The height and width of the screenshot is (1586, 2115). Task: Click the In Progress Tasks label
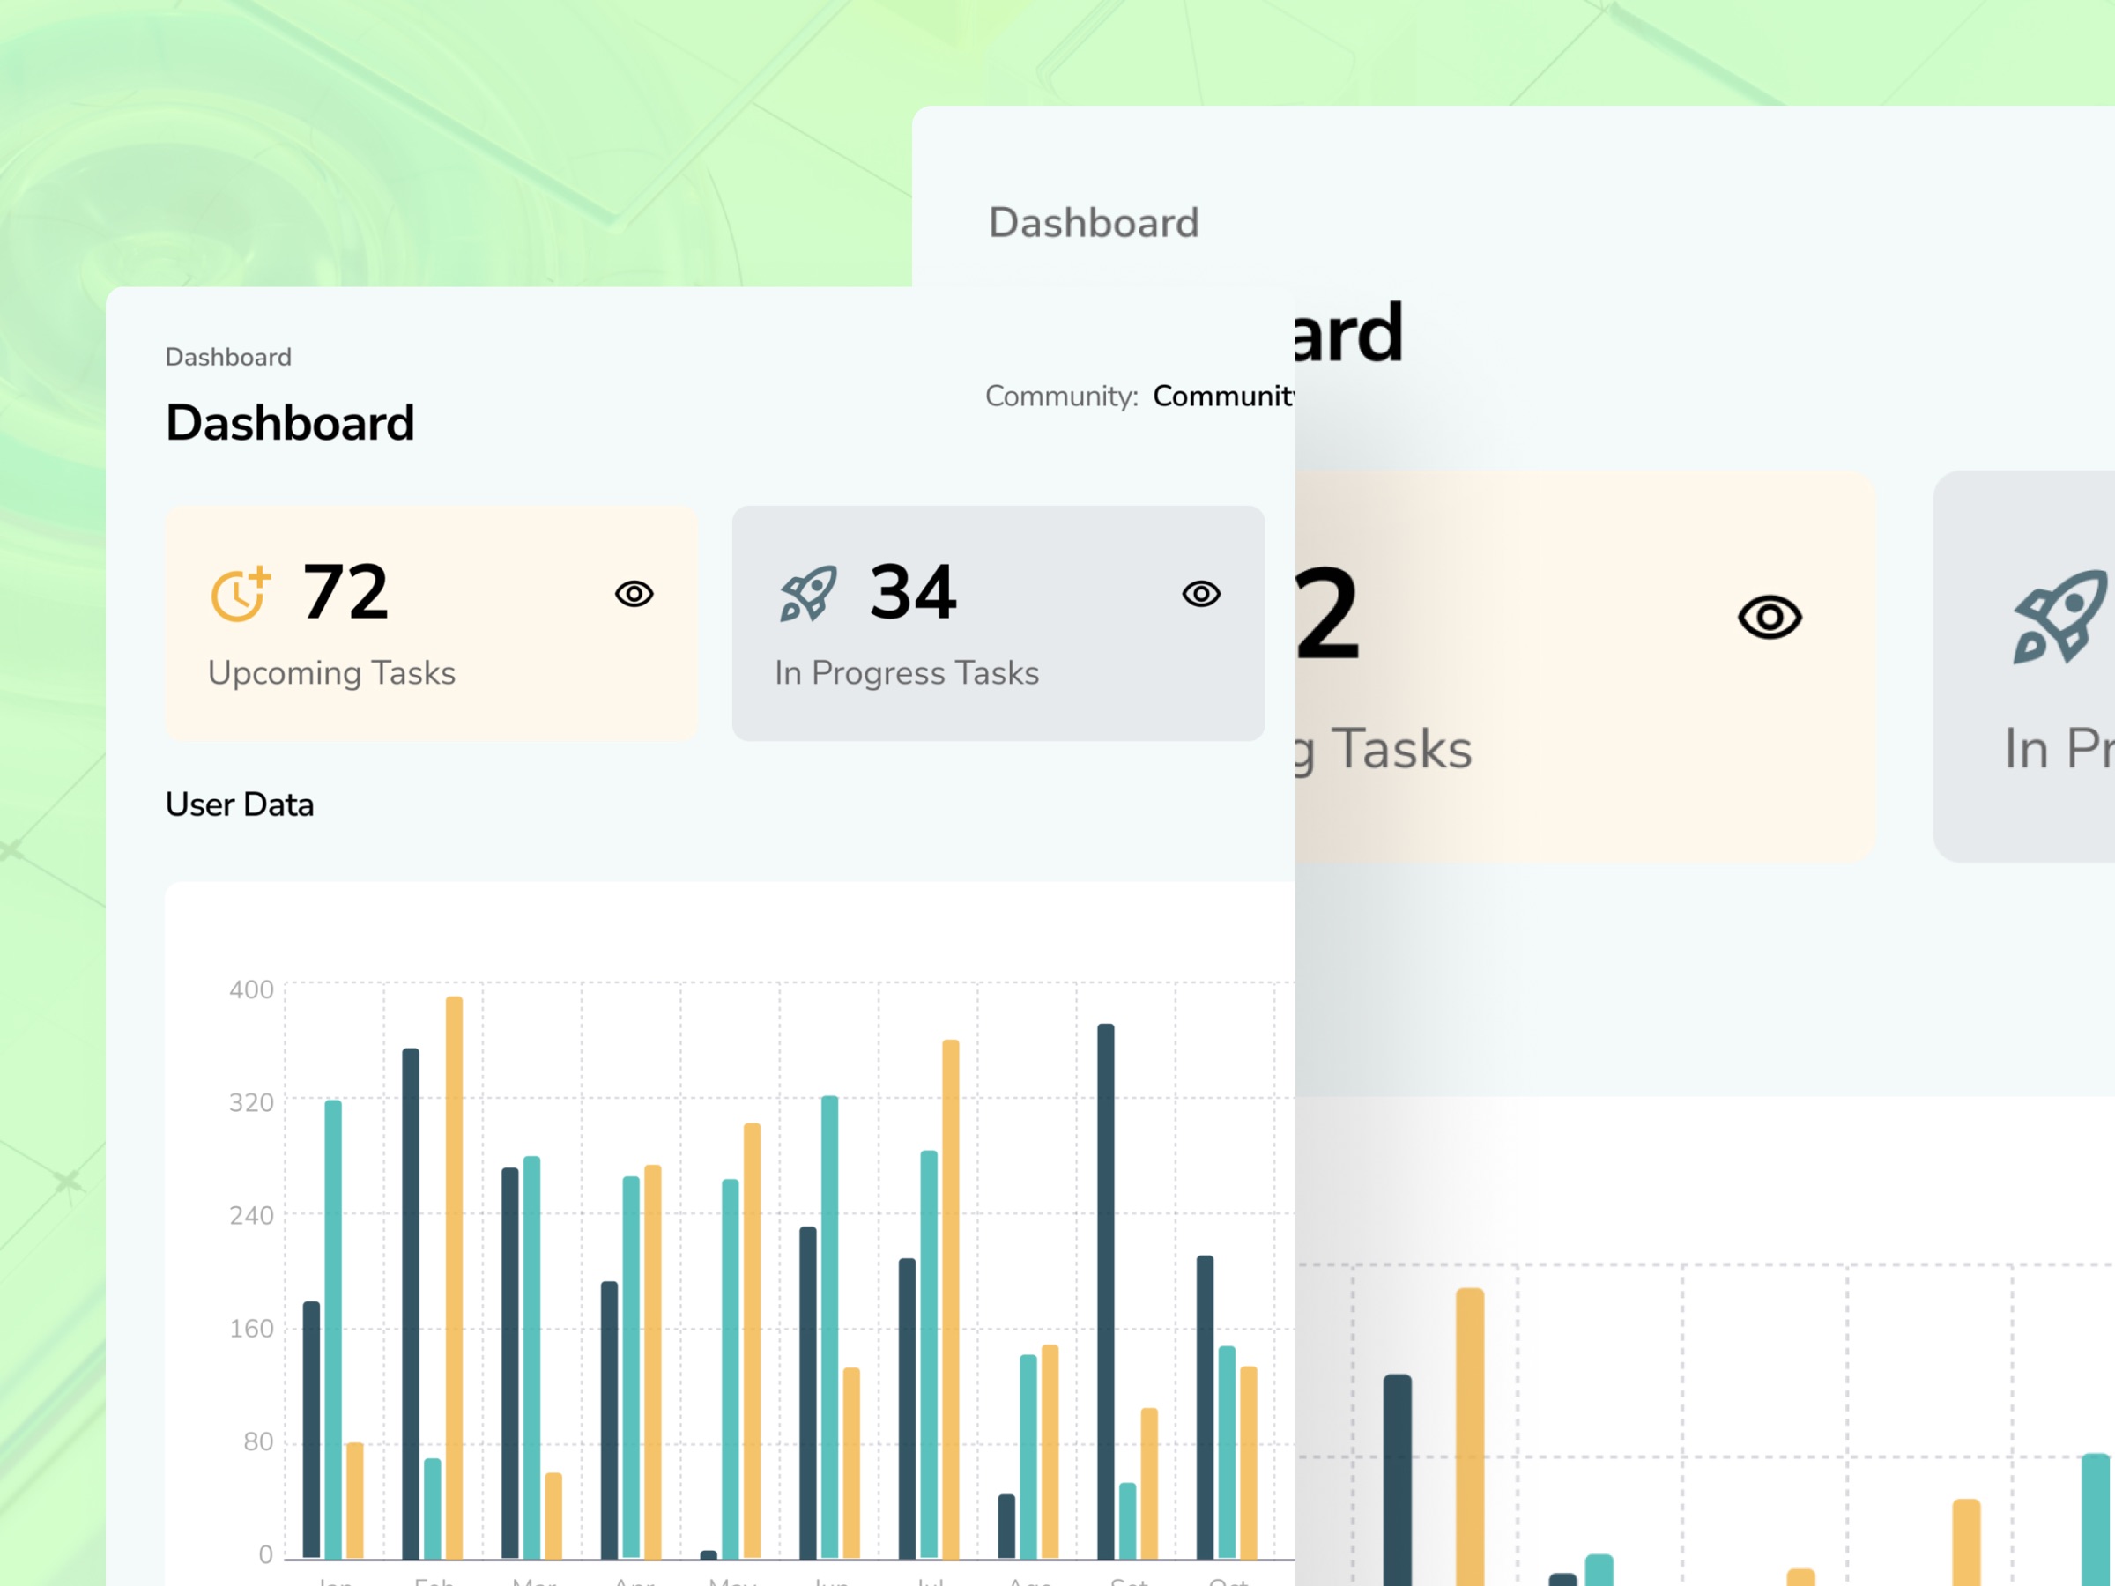pos(907,673)
